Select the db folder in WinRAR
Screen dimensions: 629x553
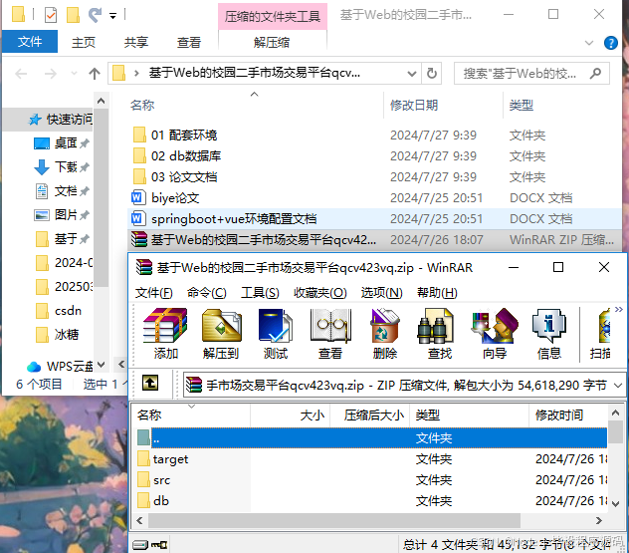click(x=161, y=501)
